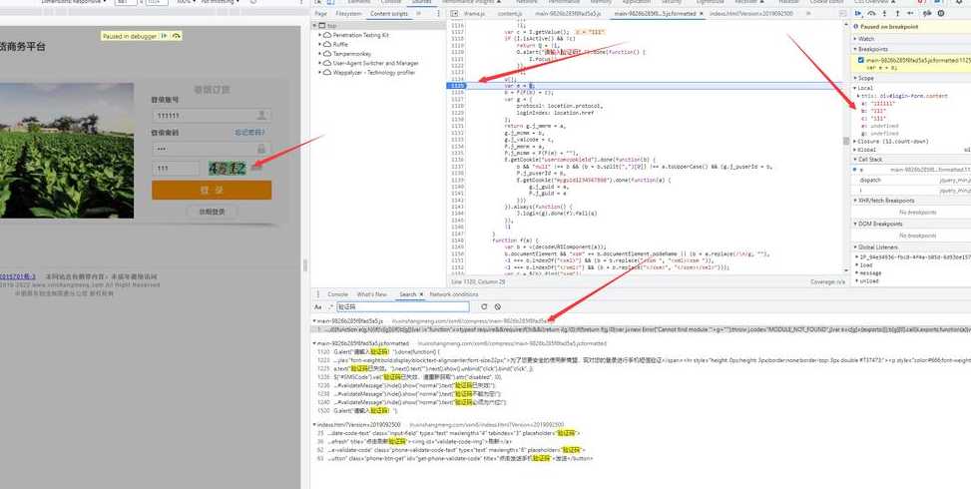Resume script execution in the debugger toolbar
This screenshot has height=489, width=971.
(x=858, y=13)
